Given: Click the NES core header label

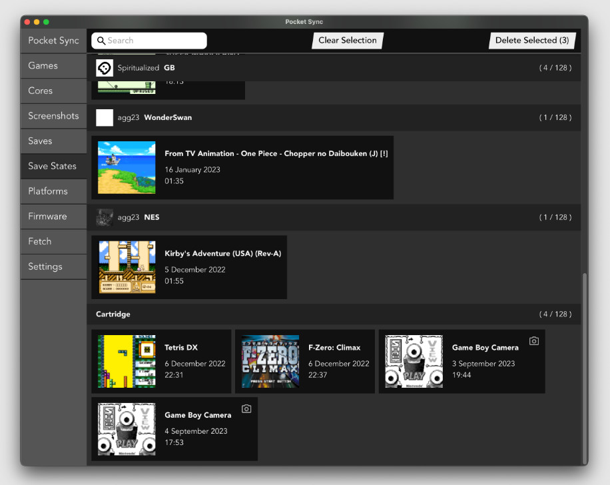Looking at the screenshot, I should point(152,217).
